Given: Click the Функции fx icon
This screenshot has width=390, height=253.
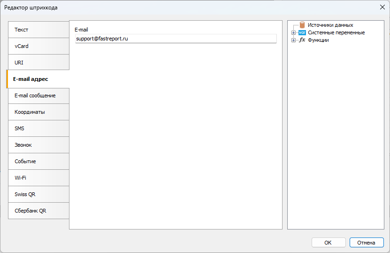Looking at the screenshot, I should pos(302,40).
